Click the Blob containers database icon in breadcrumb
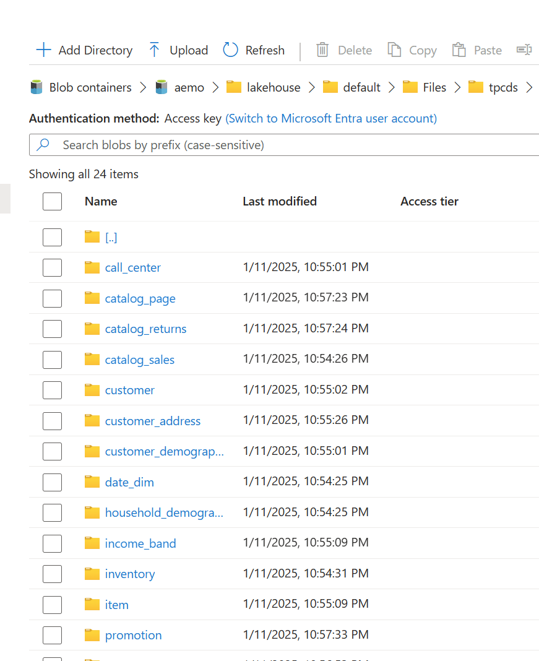 (35, 87)
